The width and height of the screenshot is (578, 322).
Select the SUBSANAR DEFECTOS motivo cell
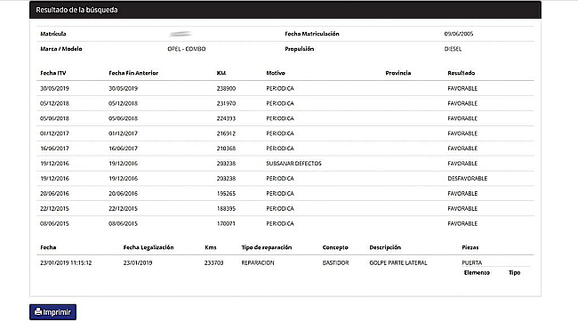293,164
